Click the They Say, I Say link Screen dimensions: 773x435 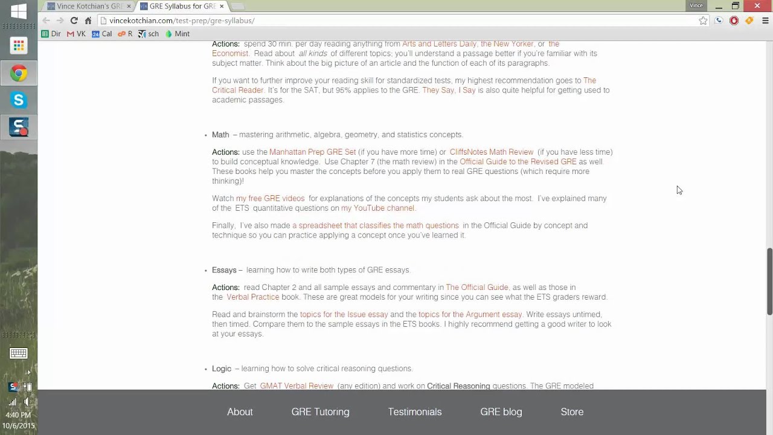449,90
